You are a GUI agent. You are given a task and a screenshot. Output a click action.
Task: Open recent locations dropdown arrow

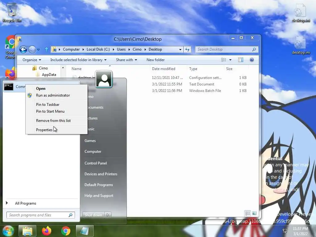click(x=38, y=50)
